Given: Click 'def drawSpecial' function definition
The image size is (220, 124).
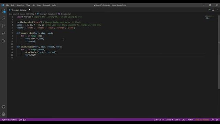Looking at the screenshot, I should (39, 47).
